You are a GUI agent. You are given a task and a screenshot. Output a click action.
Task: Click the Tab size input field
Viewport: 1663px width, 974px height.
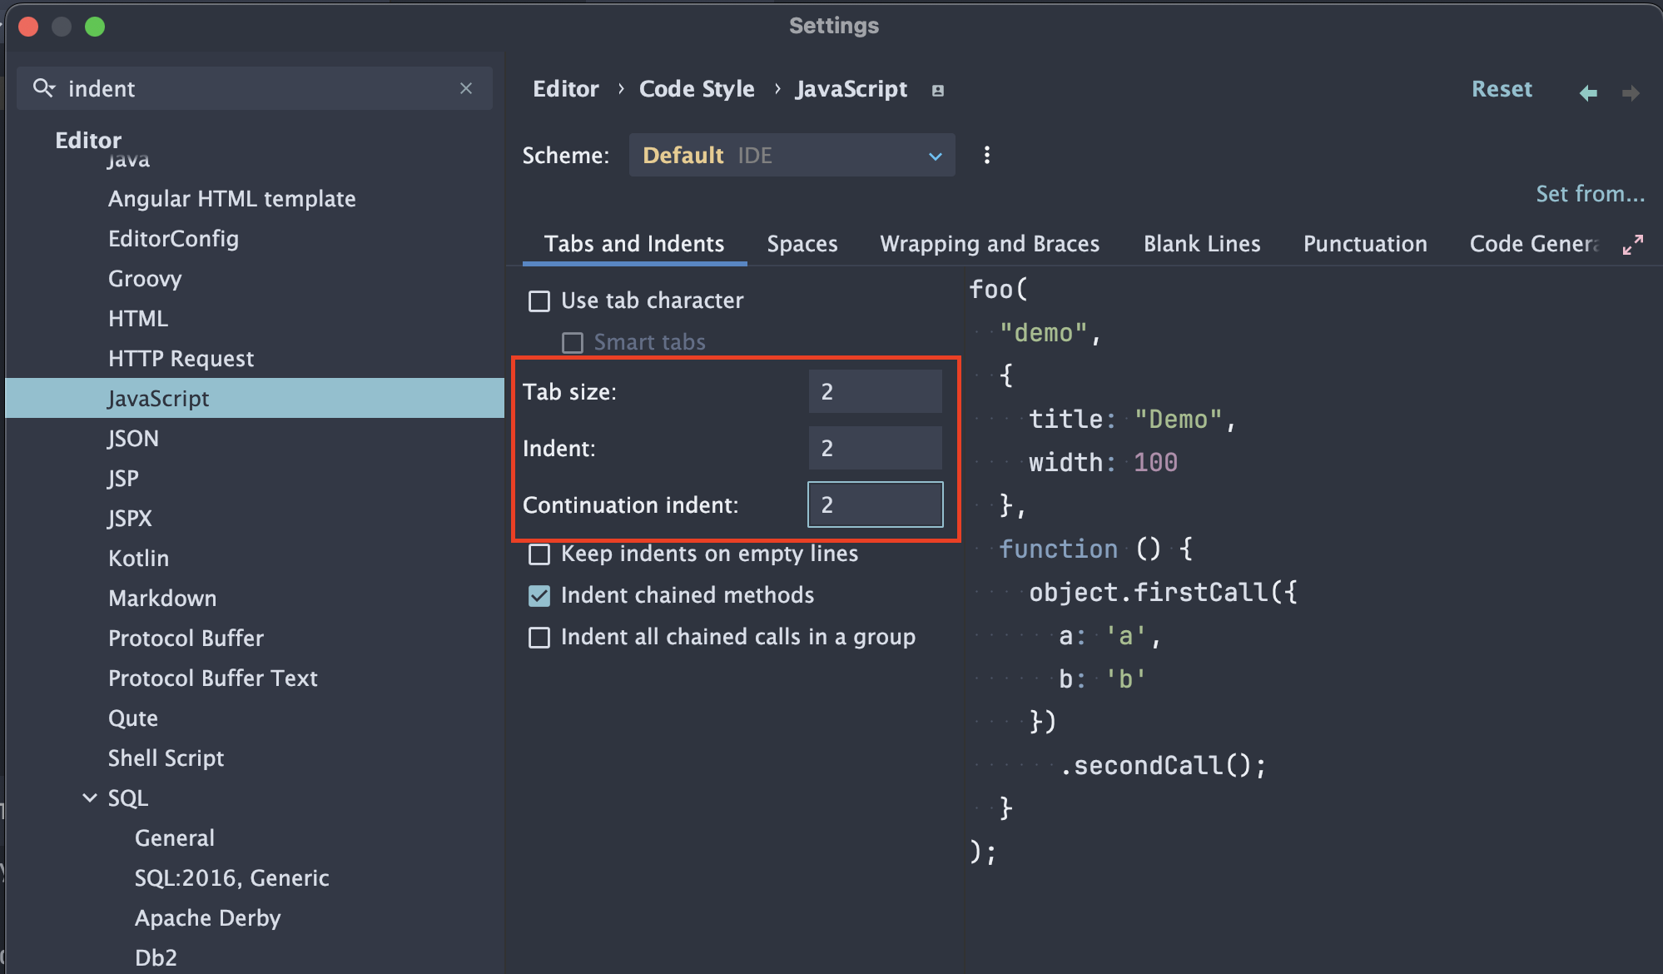click(x=875, y=392)
